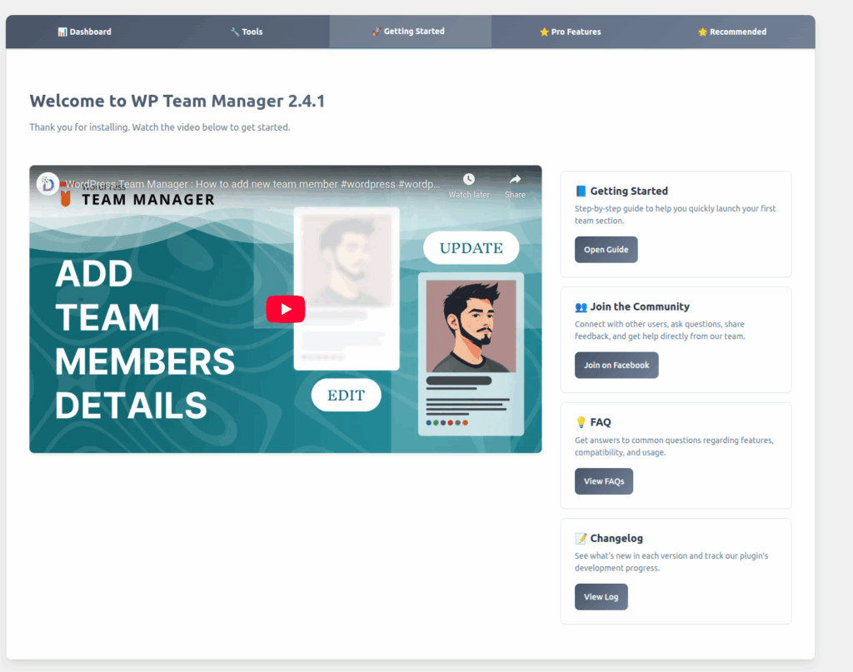Click the wrench icon on the Tools tab
Viewport: 853px width, 672px height.
click(x=235, y=32)
